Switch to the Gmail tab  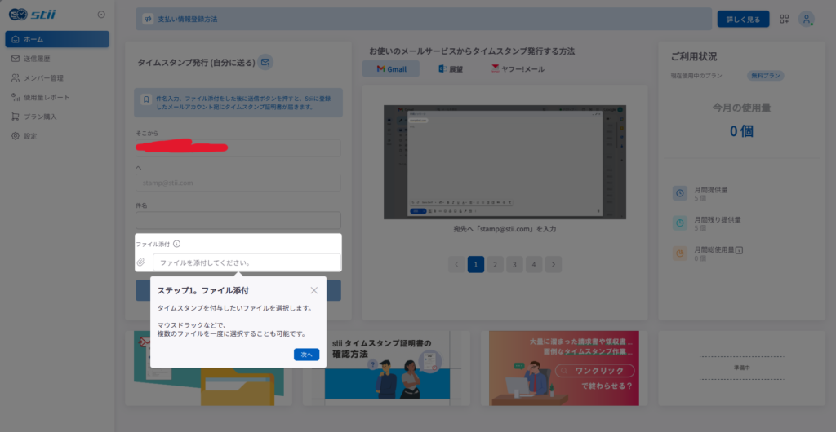pos(391,69)
